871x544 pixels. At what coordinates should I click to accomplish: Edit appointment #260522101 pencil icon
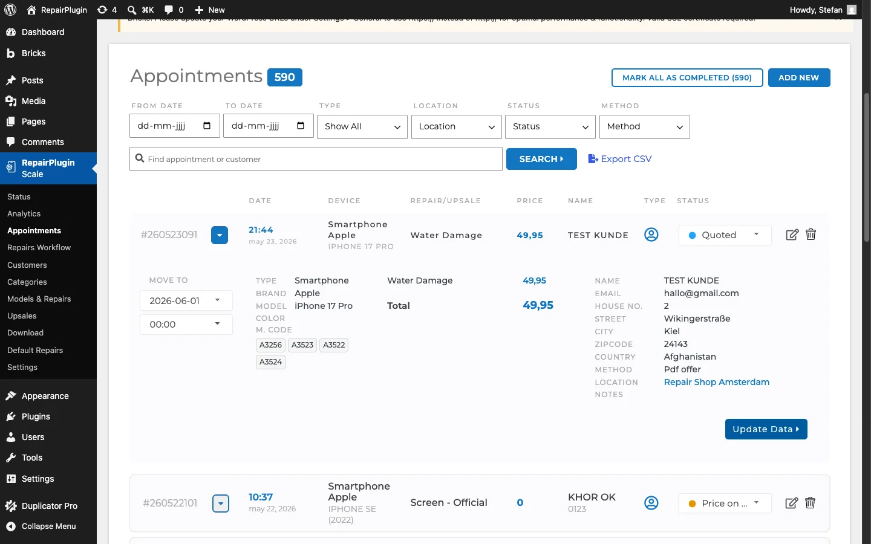click(791, 503)
